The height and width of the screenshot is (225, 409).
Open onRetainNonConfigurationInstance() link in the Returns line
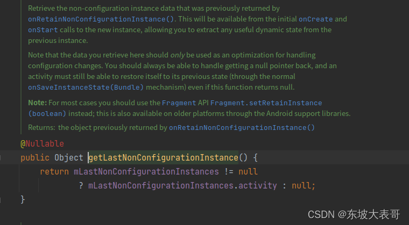click(242, 128)
